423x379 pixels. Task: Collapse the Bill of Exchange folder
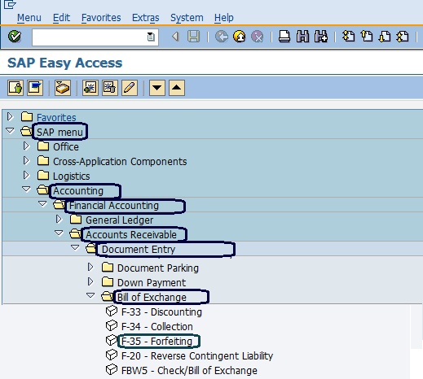point(90,295)
